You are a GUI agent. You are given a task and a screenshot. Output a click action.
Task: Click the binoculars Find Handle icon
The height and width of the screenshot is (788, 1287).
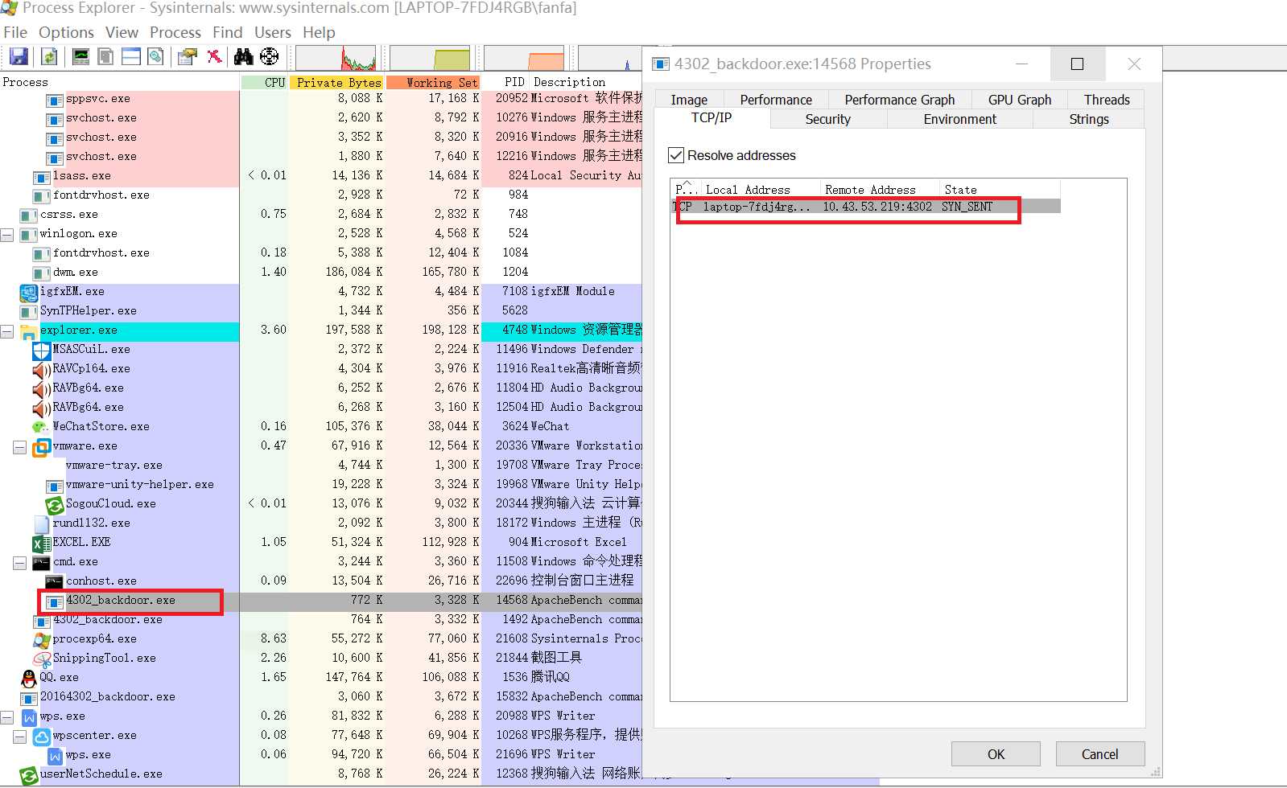[x=243, y=56]
